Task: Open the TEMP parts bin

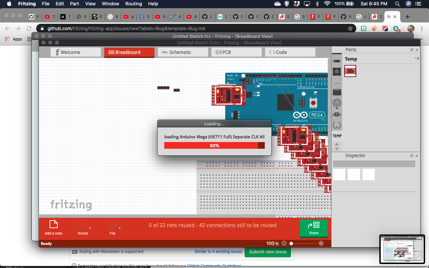Action: (x=336, y=136)
